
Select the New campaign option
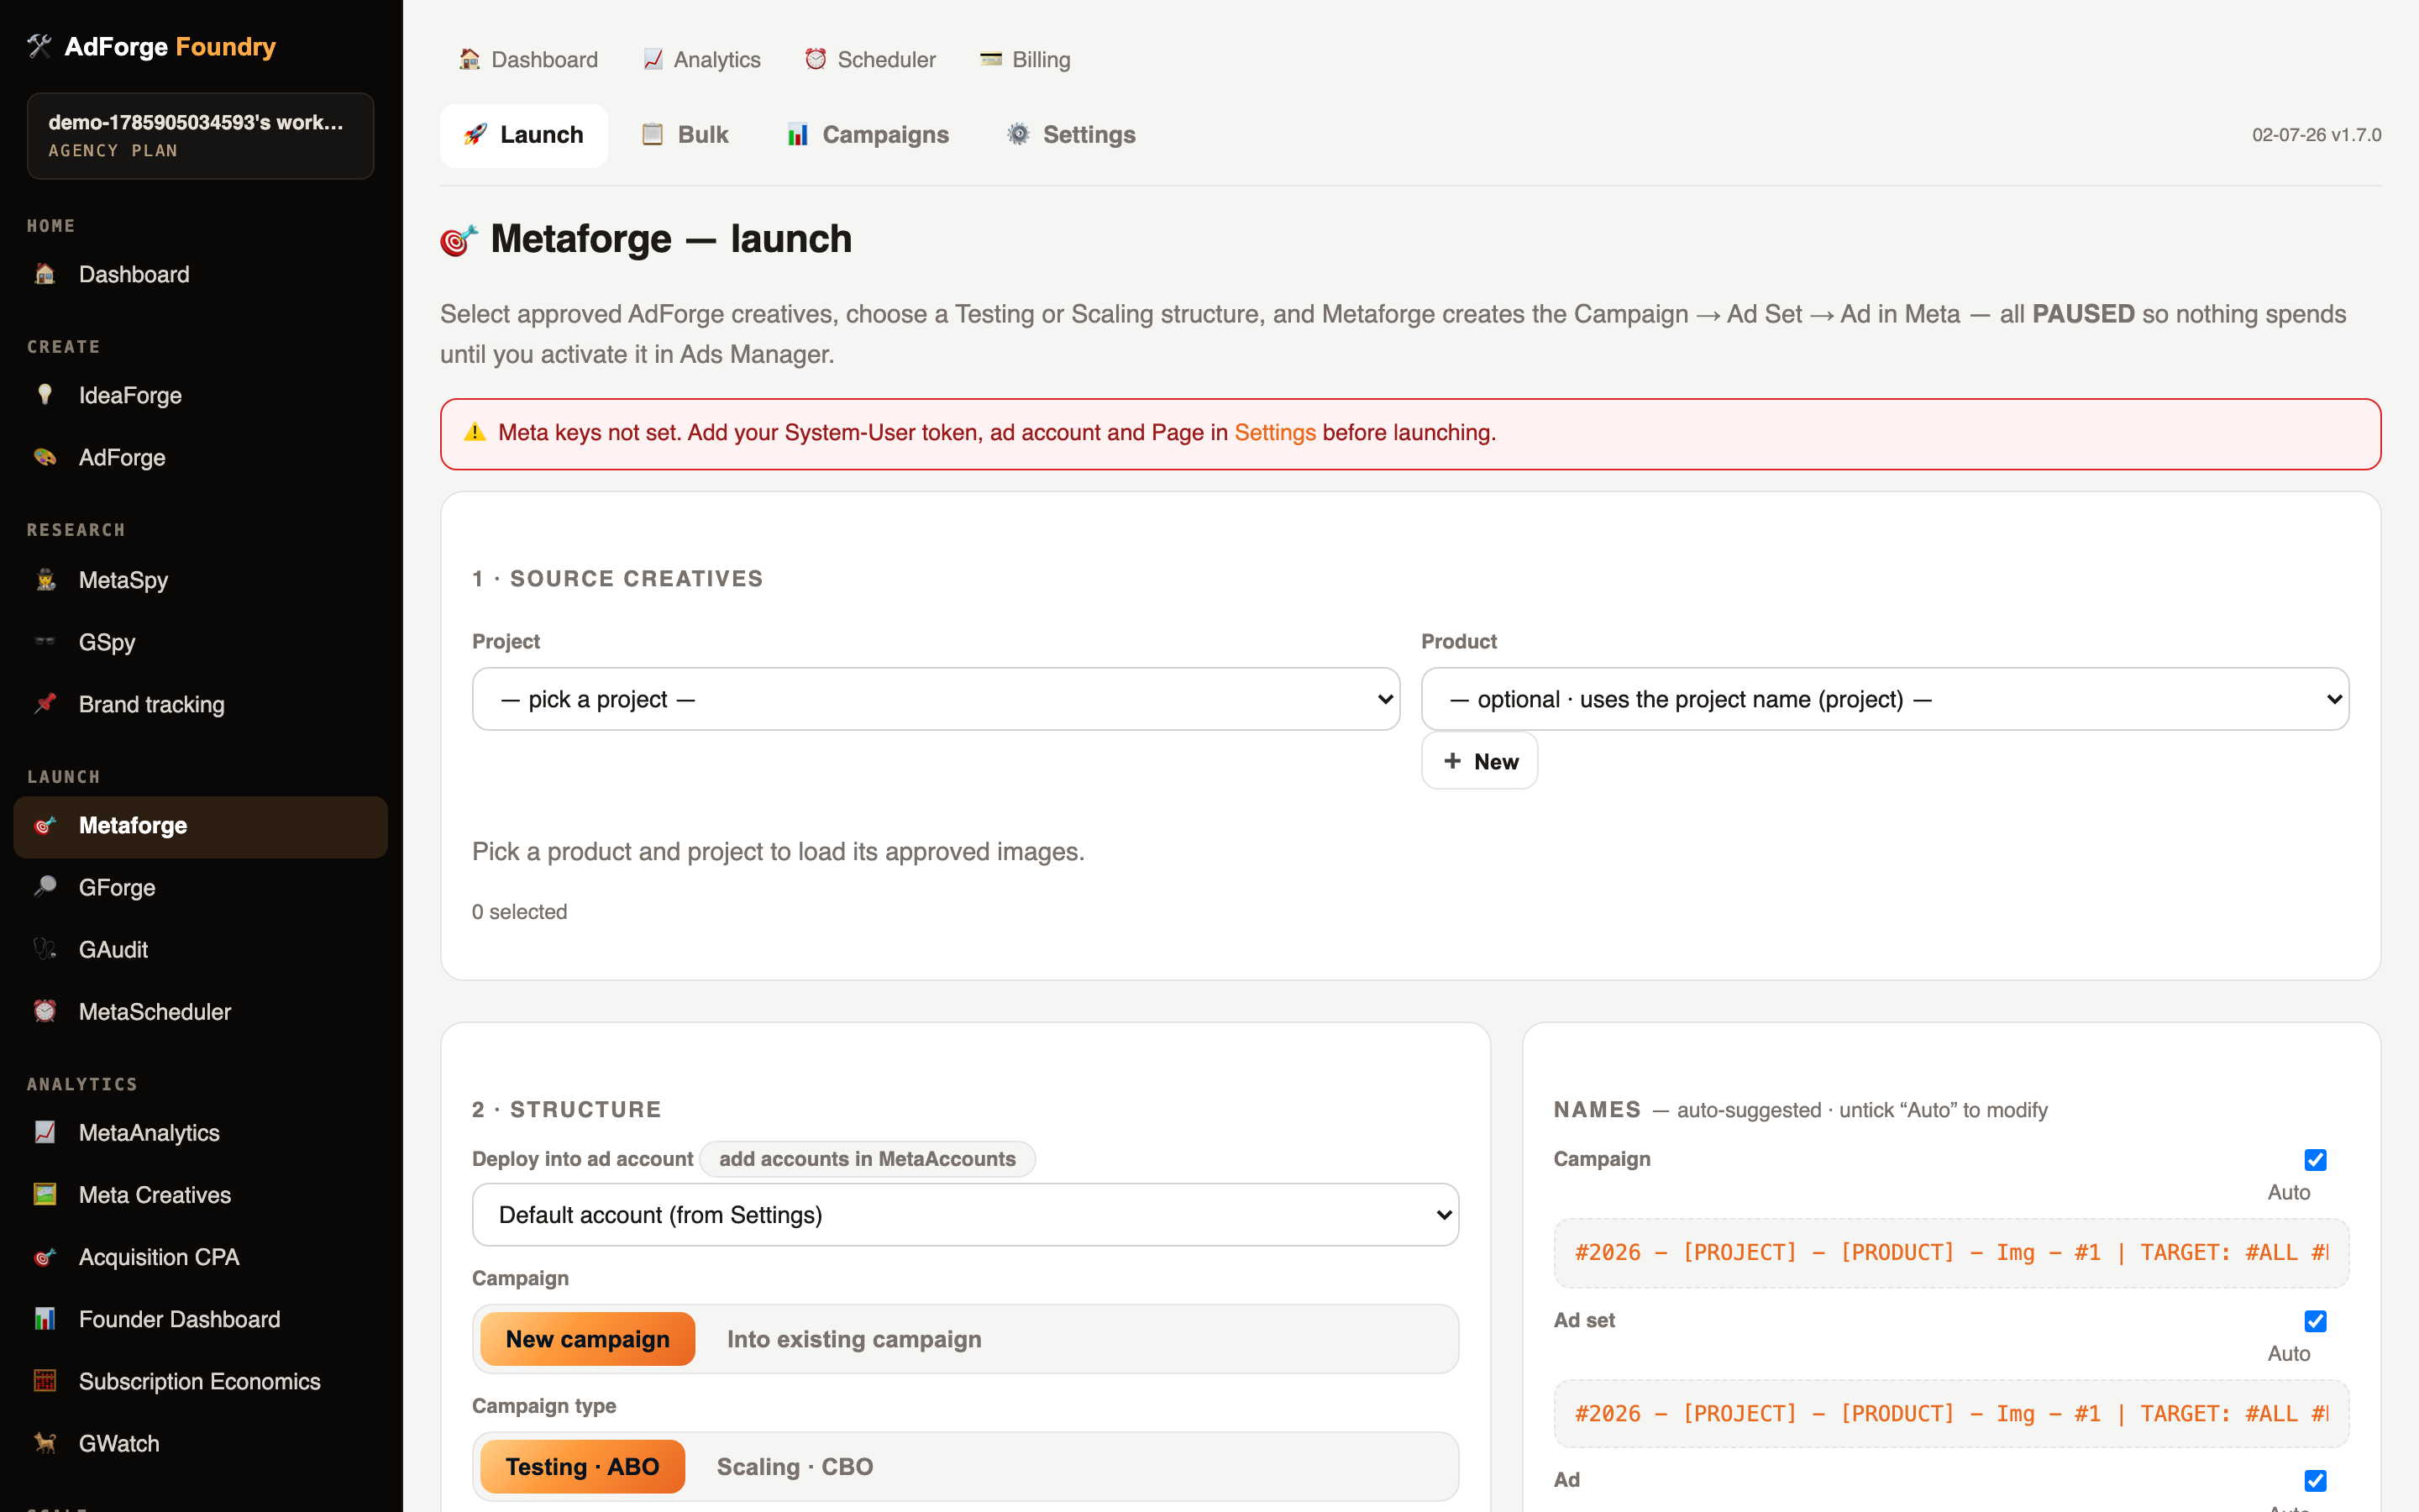tap(588, 1339)
